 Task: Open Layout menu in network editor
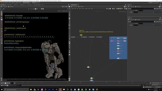[x=86, y=9]
